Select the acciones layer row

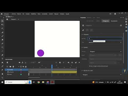click(x=16, y=70)
